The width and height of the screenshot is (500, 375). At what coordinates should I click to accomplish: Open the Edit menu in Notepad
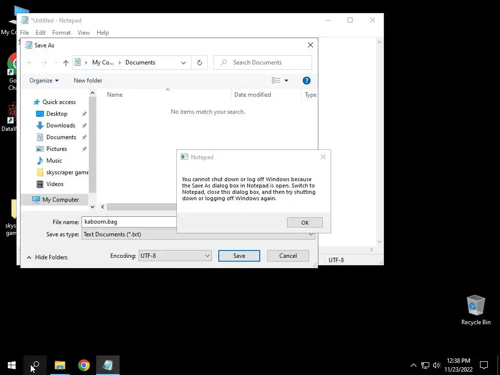click(x=40, y=33)
